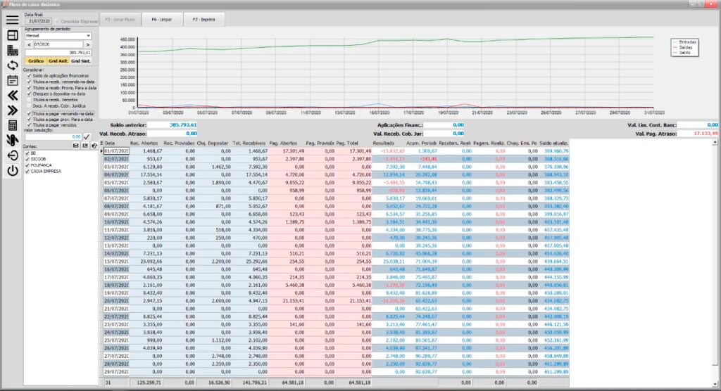The width and height of the screenshot is (721, 391).
Task: Confirm simulation value with checkmark icon
Action: (87, 136)
